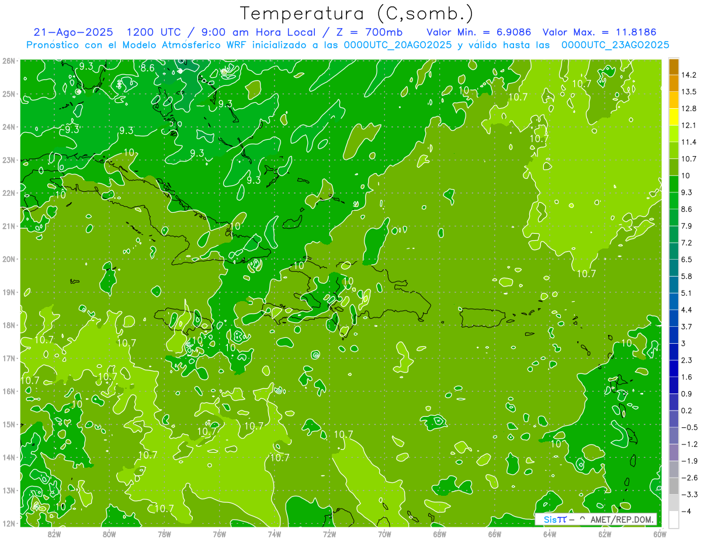Pick the light green swatch between 11.4 and 10.7
The width and height of the screenshot is (701, 542).
[674, 150]
